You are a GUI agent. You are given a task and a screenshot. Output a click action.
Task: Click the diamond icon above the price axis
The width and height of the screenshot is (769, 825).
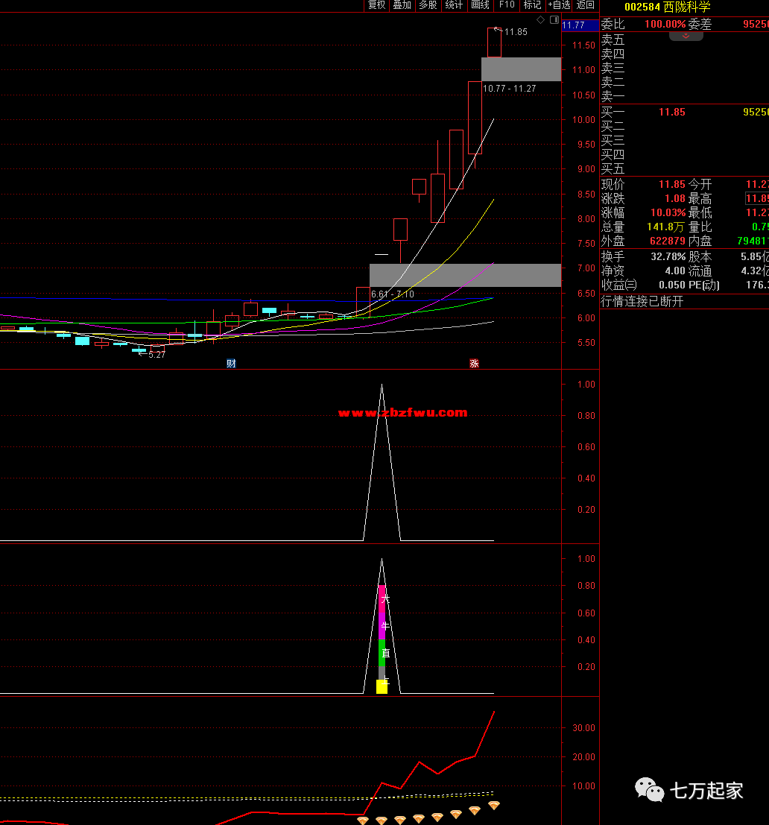pos(541,19)
